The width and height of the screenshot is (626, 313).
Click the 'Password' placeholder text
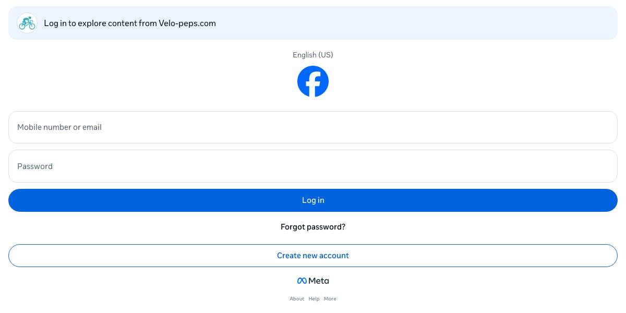coord(35,166)
